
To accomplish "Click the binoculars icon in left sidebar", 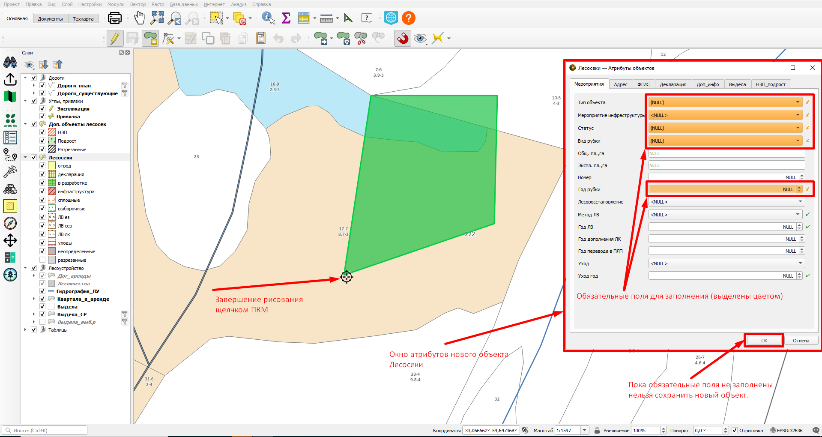I will [10, 63].
